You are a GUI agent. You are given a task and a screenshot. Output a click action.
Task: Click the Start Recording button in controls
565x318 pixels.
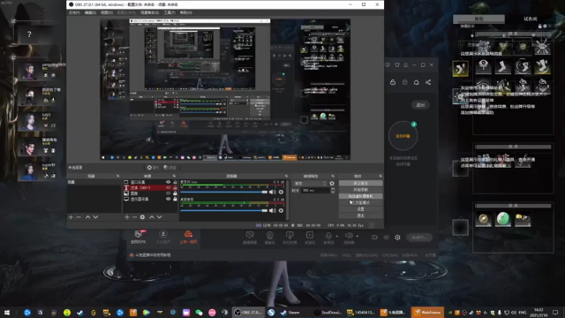coord(361,190)
